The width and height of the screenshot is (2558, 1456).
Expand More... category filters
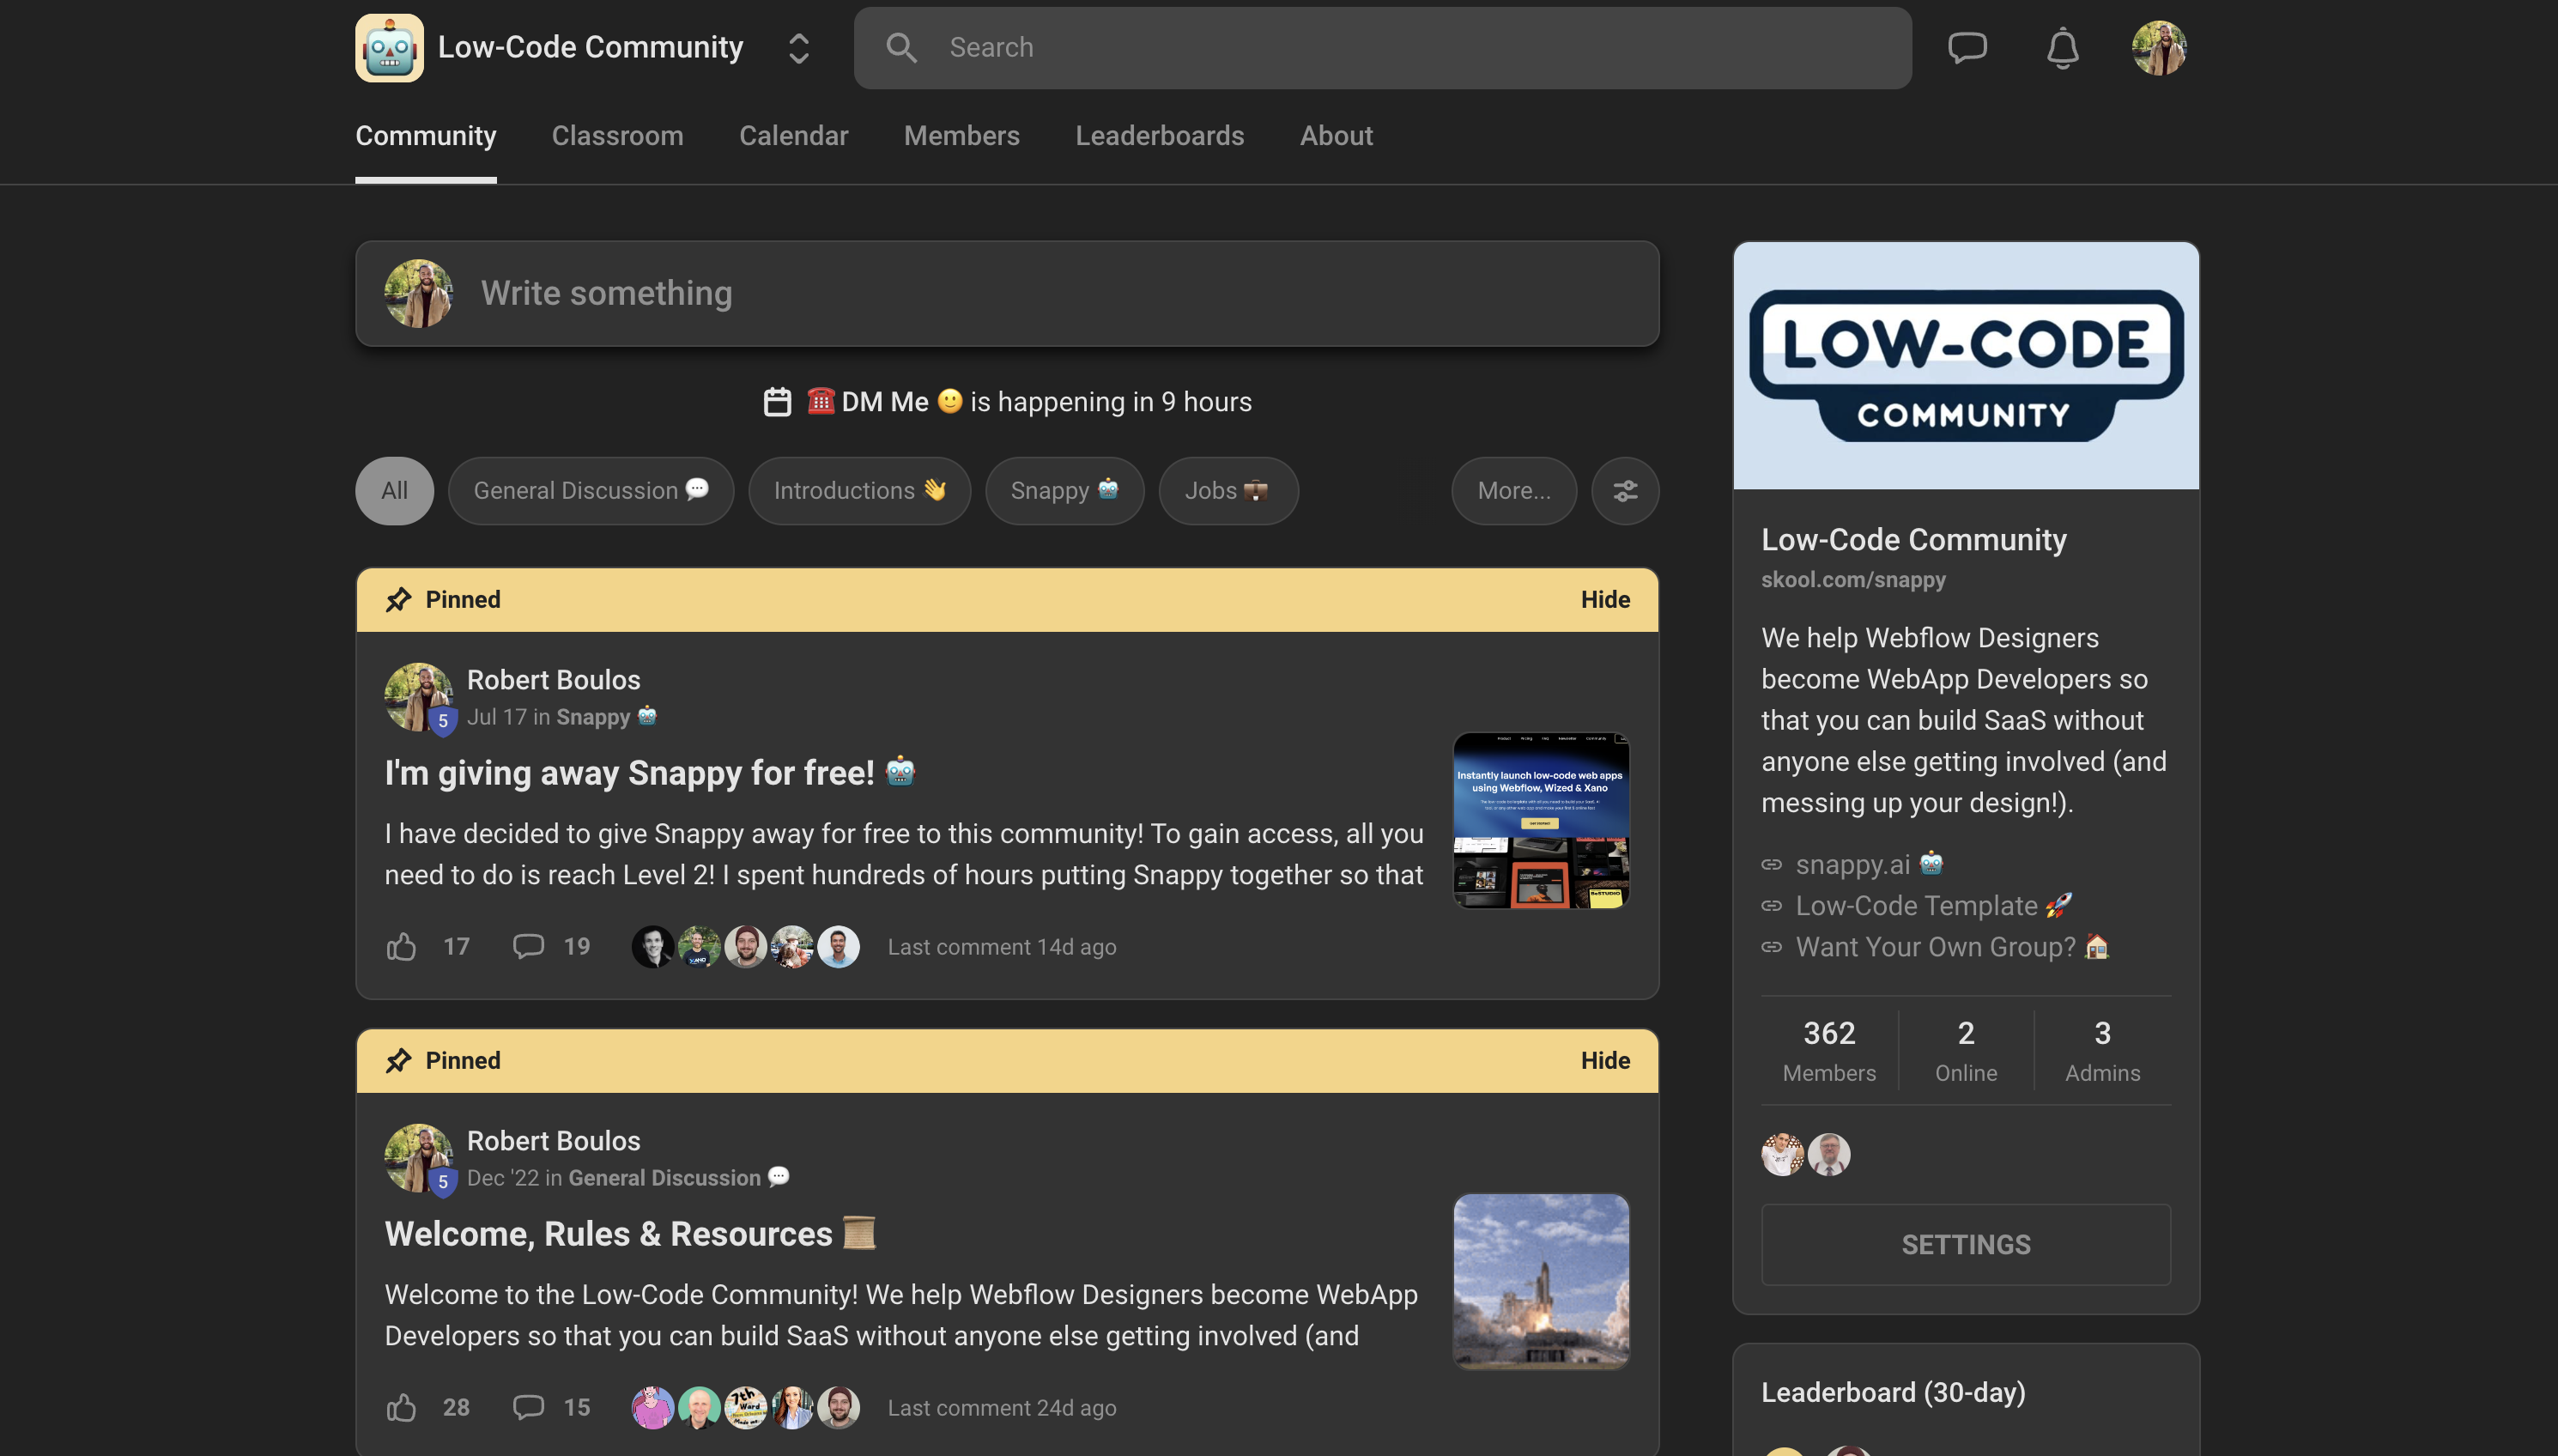(1512, 490)
